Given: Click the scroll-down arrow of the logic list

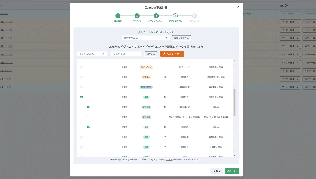Looking at the screenshot, I should 234,155.
